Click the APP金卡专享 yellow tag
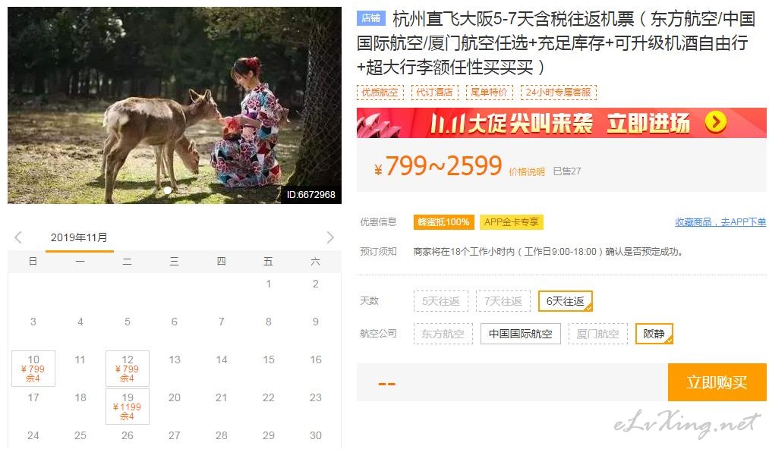Image resolution: width=769 pixels, height=449 pixels. click(511, 222)
